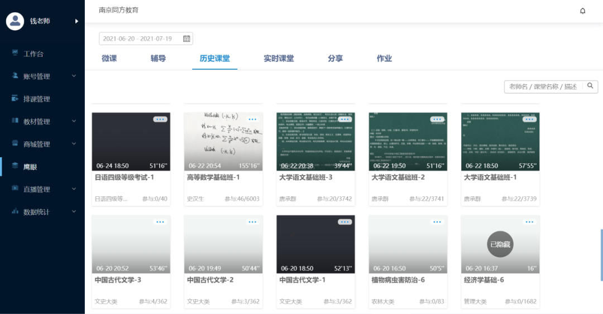Click 参与:0/1682 participation count
This screenshot has width=603, height=314.
[x=521, y=301]
